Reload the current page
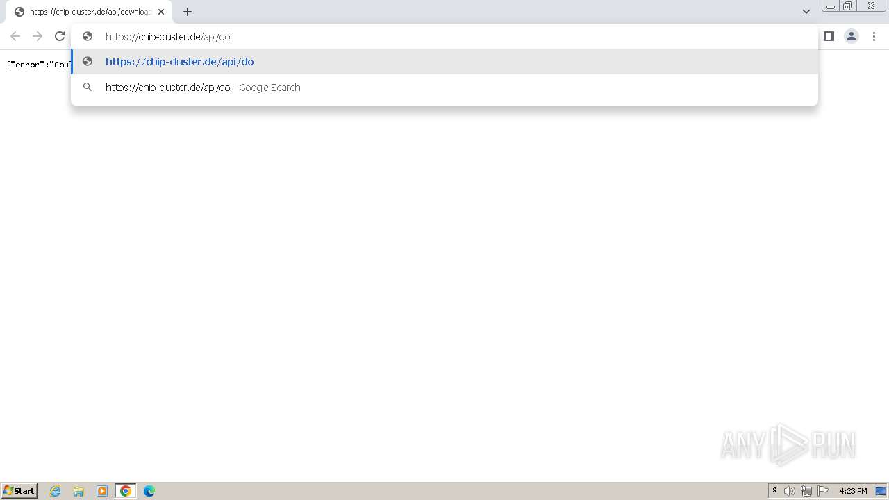Image resolution: width=889 pixels, height=500 pixels. pos(60,36)
